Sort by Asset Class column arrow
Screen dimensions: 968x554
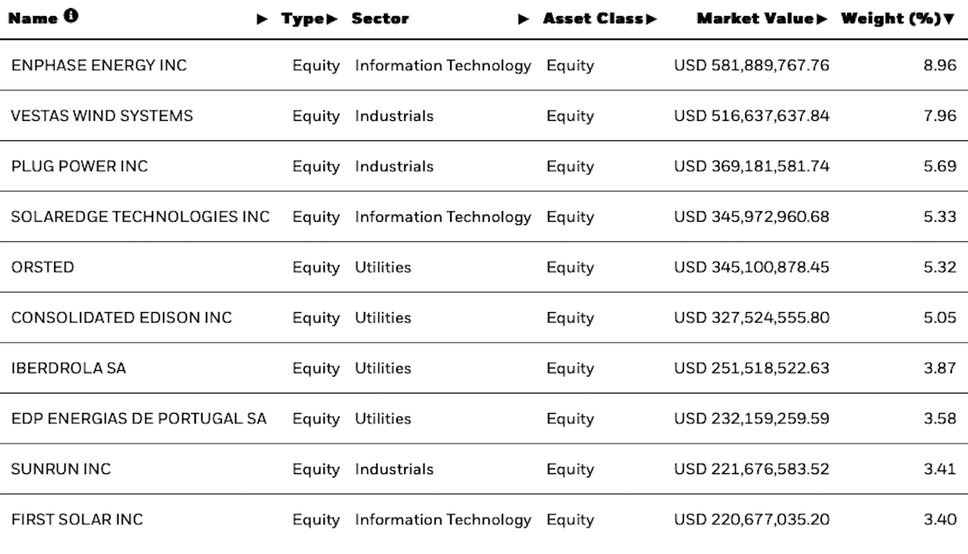pyautogui.click(x=652, y=19)
